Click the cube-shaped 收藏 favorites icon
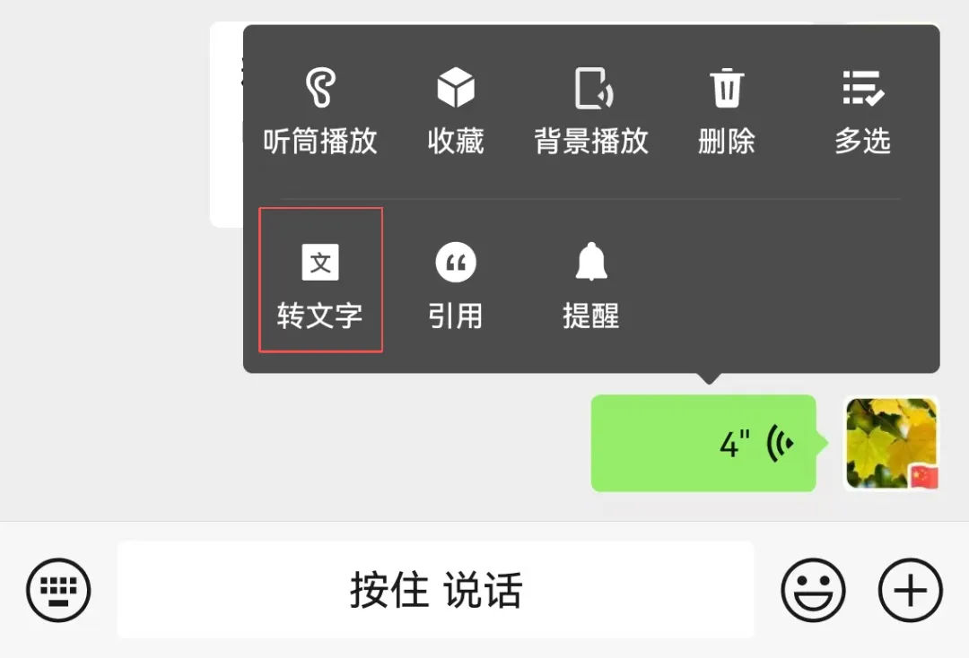This screenshot has height=658, width=969. (x=456, y=87)
